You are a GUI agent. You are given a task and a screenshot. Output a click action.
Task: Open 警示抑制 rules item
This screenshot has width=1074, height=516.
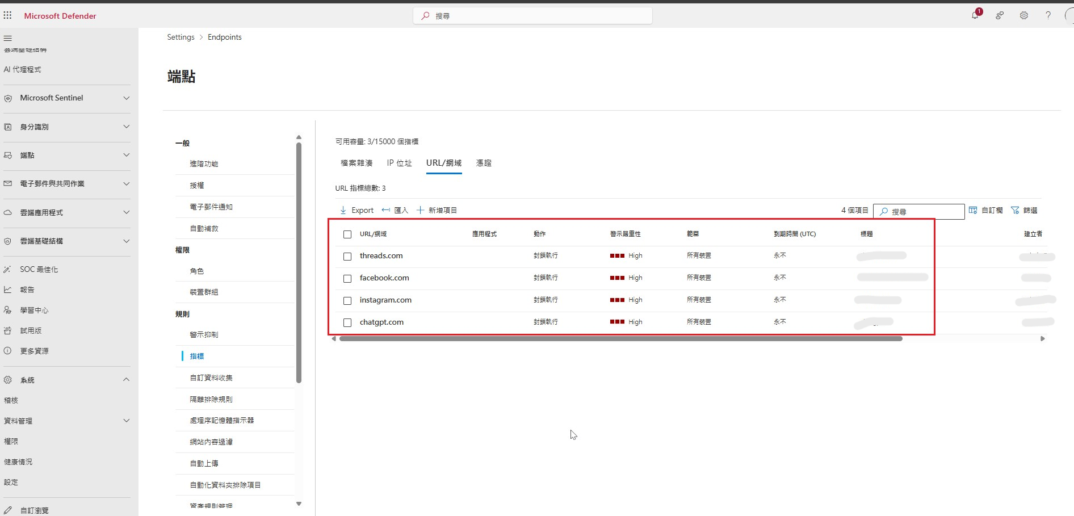[204, 334]
